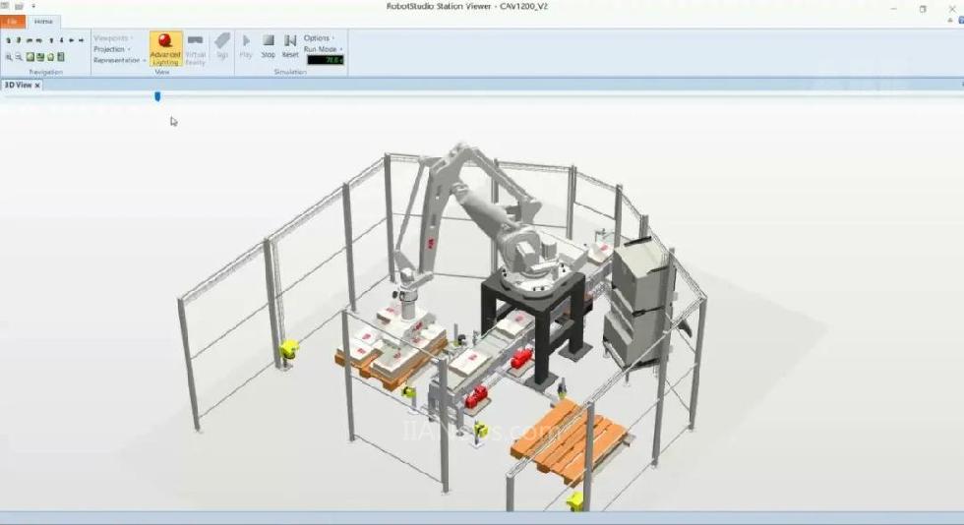The width and height of the screenshot is (964, 525).
Task: Switch to the Home ribbon tab
Action: click(x=43, y=22)
